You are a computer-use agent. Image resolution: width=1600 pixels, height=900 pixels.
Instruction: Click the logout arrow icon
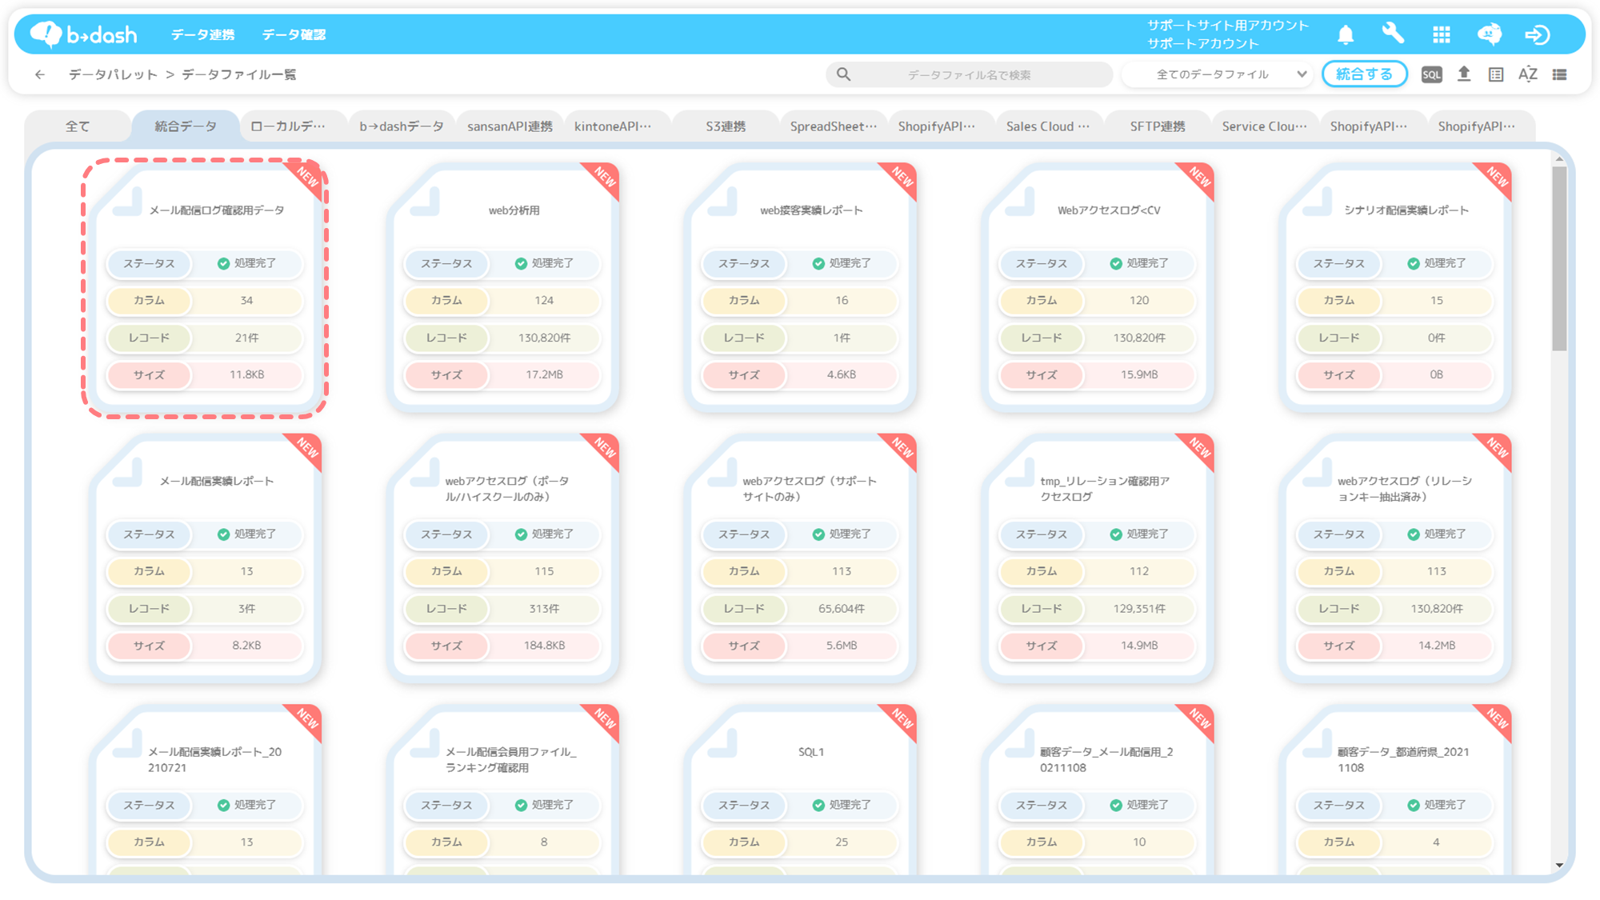1538,34
